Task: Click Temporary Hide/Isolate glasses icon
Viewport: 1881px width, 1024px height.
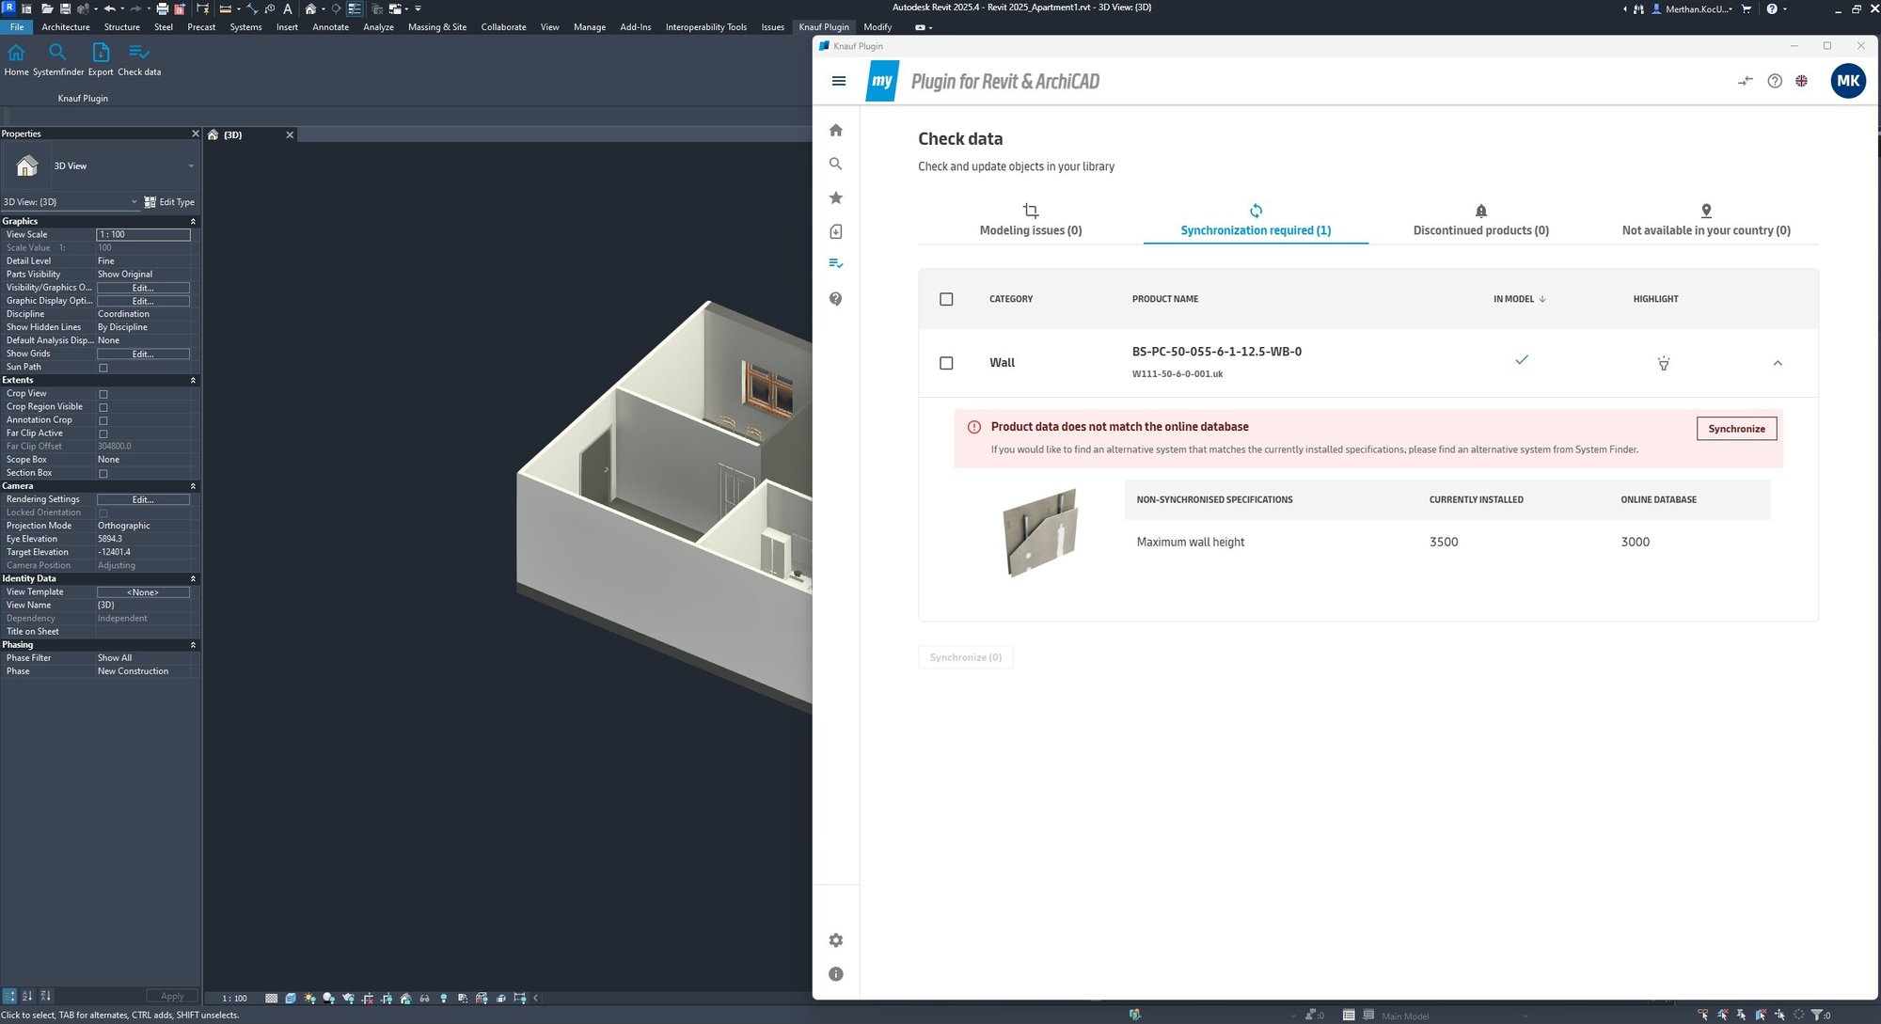Action: 425,999
